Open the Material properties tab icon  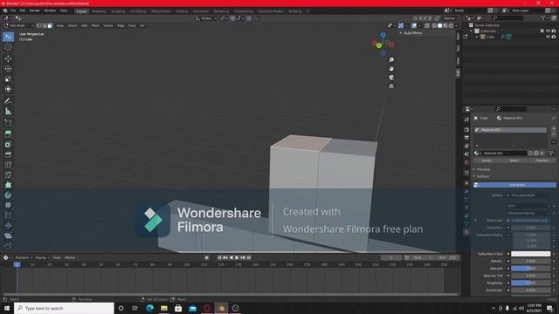tap(466, 232)
